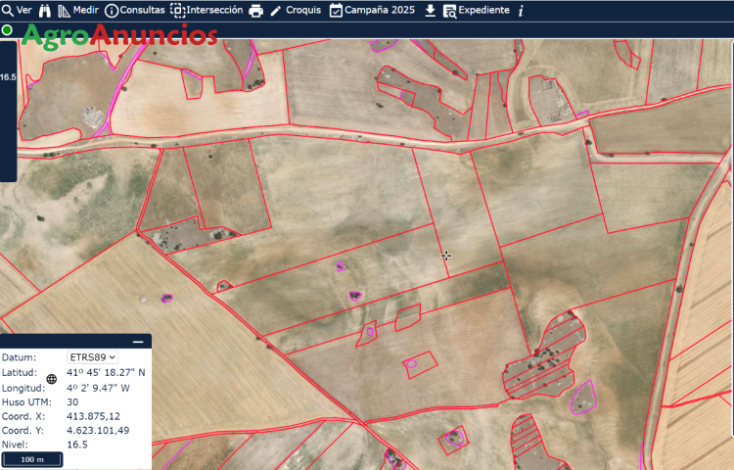Click the green circle status indicator
Viewport: 734px width, 470px height.
8,30
